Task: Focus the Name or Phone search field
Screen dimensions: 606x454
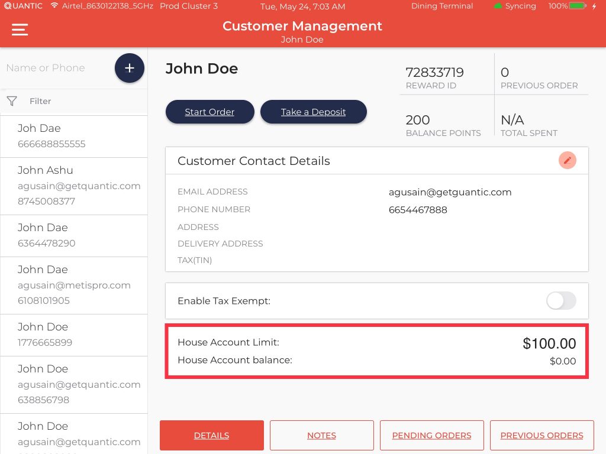Action: coord(56,68)
